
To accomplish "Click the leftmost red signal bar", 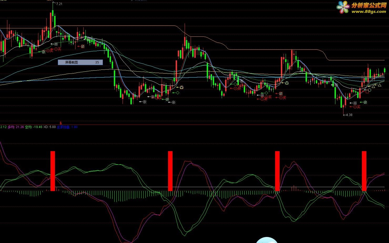I will (53, 171).
